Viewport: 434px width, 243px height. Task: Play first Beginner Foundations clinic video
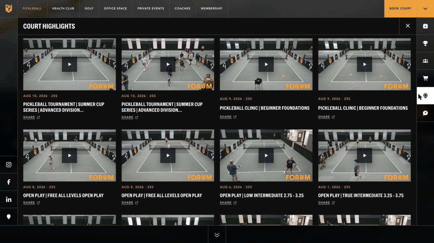pyautogui.click(x=266, y=64)
